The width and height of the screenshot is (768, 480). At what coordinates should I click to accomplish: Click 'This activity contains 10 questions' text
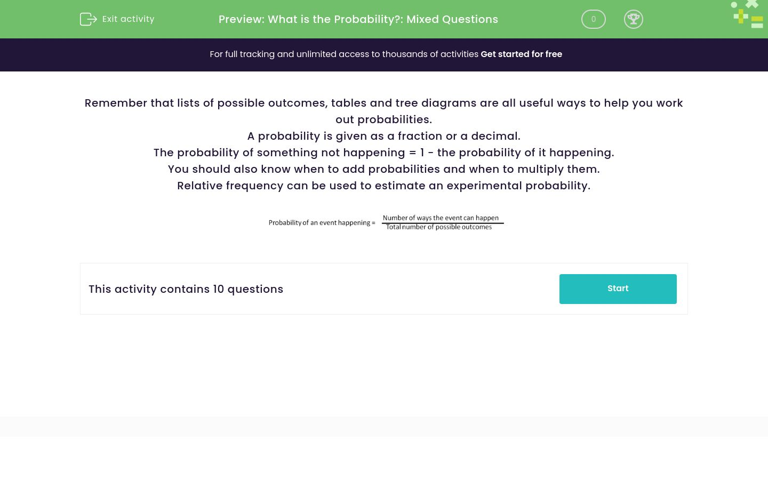tap(186, 289)
